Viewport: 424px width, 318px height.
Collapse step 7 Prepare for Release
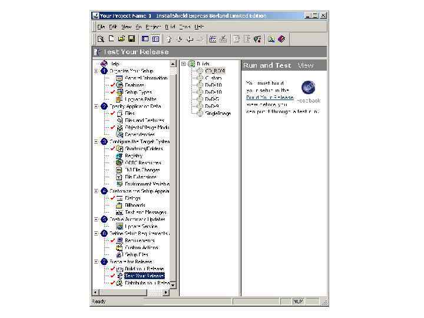(96, 261)
